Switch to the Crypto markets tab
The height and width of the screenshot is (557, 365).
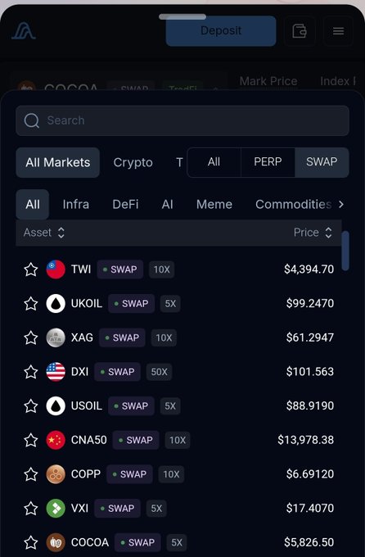click(133, 163)
